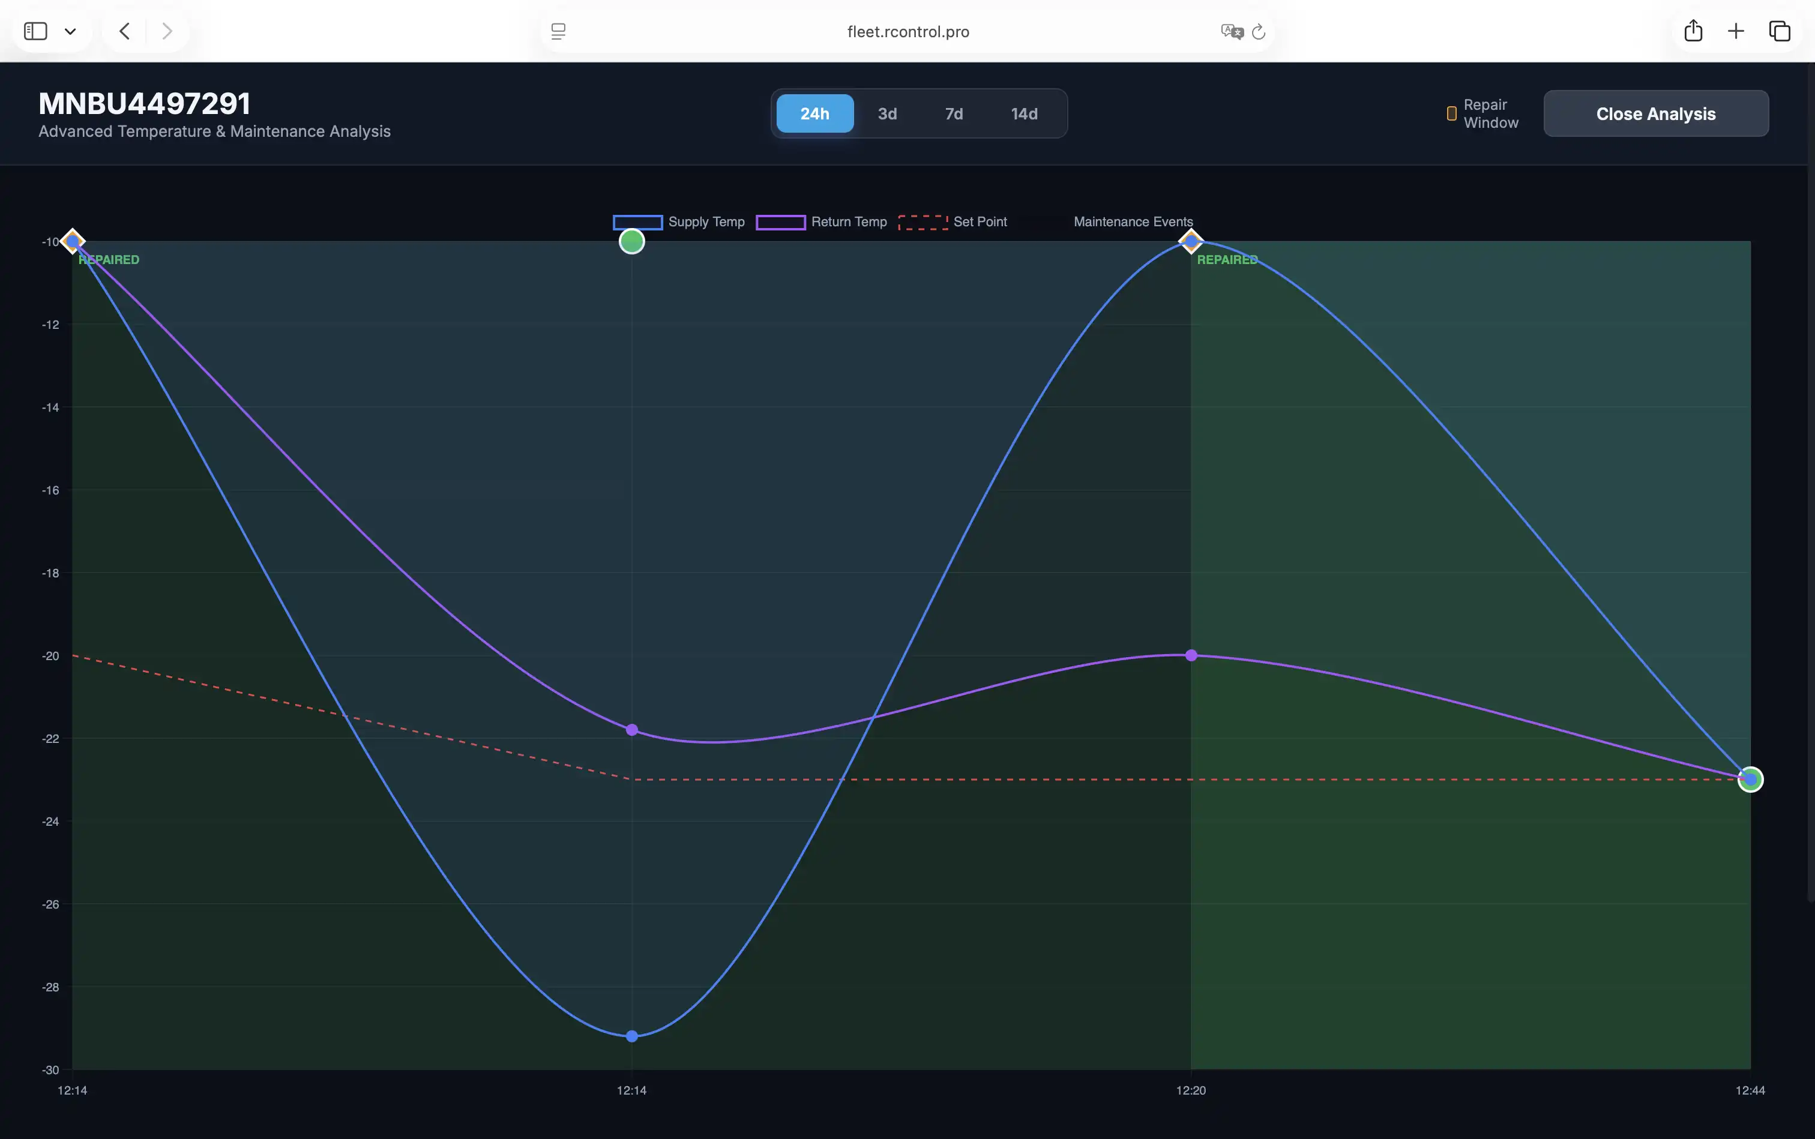Reload the page
This screenshot has height=1139, width=1815.
click(1258, 32)
